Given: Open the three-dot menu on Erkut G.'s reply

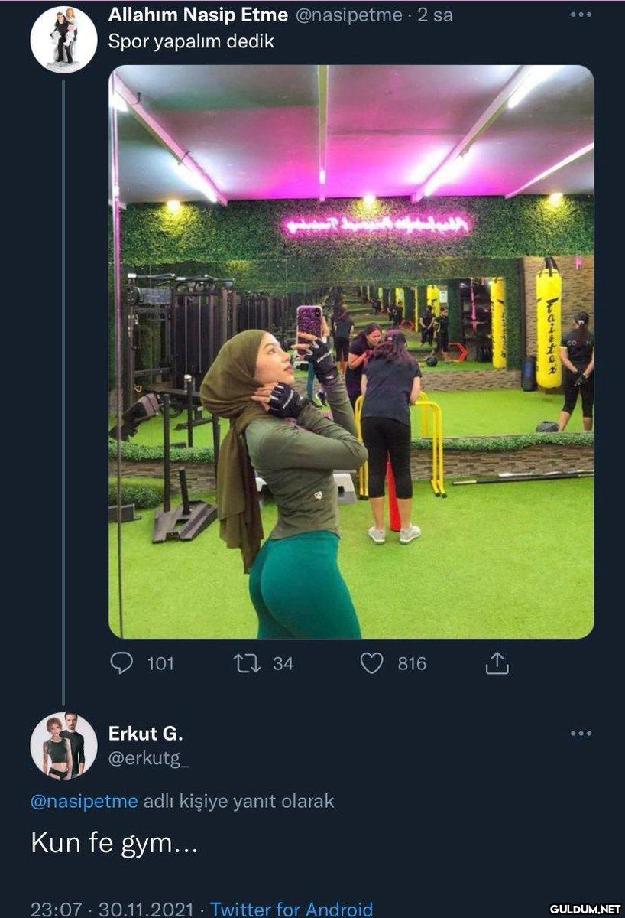Looking at the screenshot, I should (x=581, y=734).
